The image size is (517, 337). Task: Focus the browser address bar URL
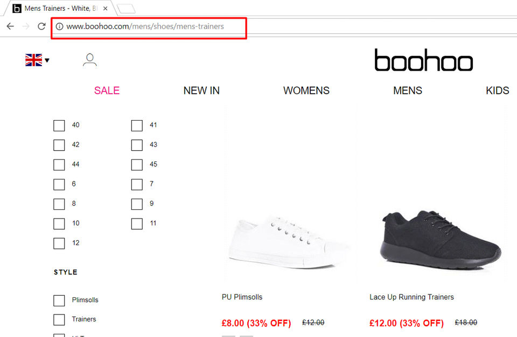[145, 26]
